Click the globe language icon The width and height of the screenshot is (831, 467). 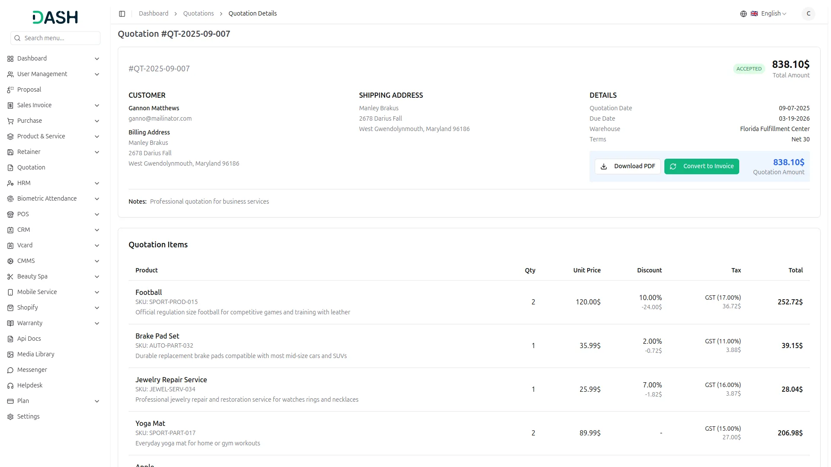743,14
